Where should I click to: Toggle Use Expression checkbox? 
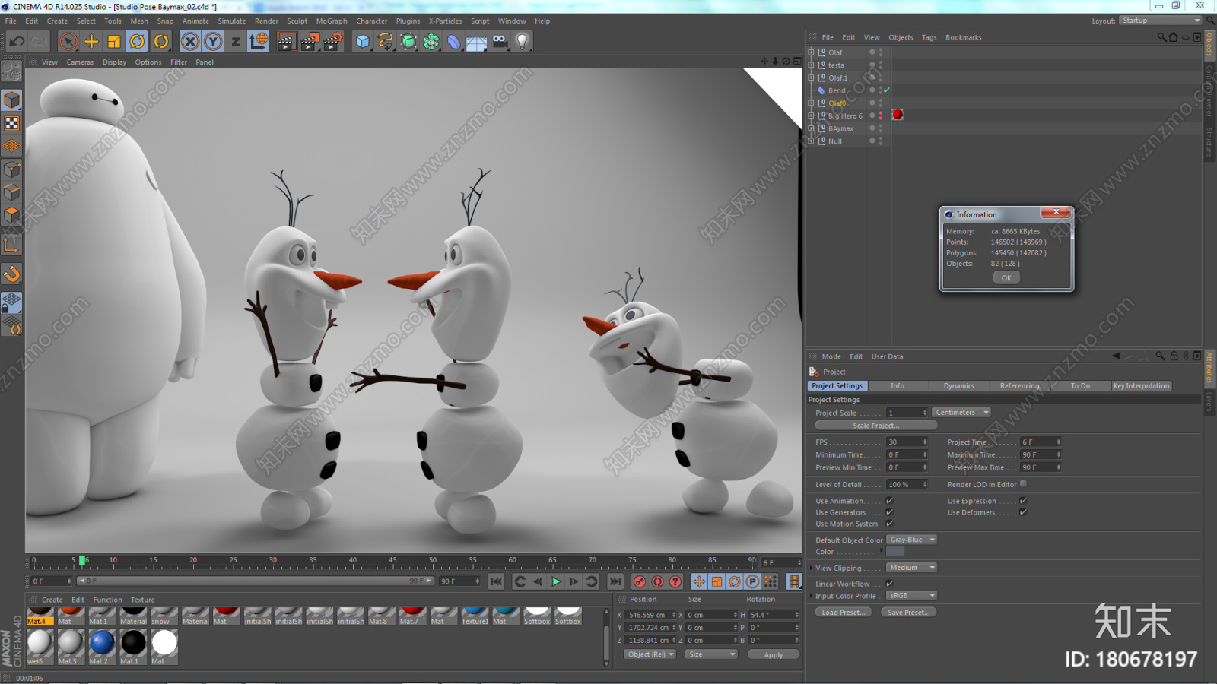tap(1023, 500)
